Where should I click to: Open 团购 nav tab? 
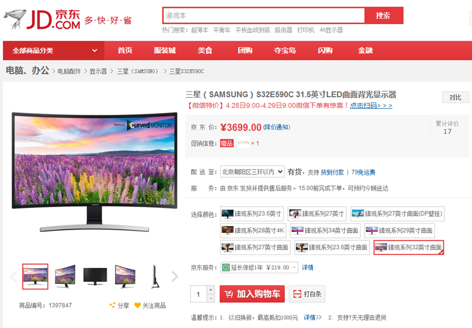[x=245, y=51]
